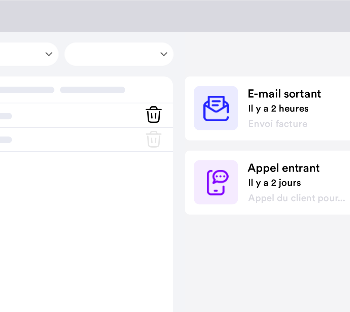Select the "Envoi facture" description text
350x312 pixels.
pyautogui.click(x=278, y=124)
